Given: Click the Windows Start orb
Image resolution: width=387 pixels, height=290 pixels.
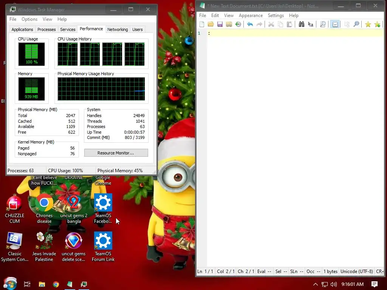Looking at the screenshot, I should click(10, 284).
